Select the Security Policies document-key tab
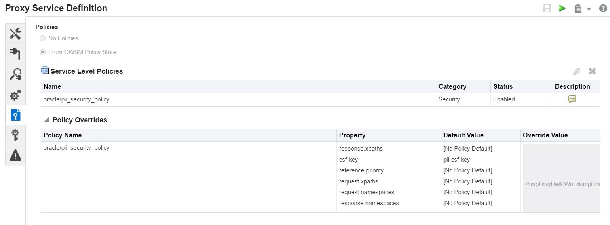The height and width of the screenshot is (225, 610). [x=15, y=115]
